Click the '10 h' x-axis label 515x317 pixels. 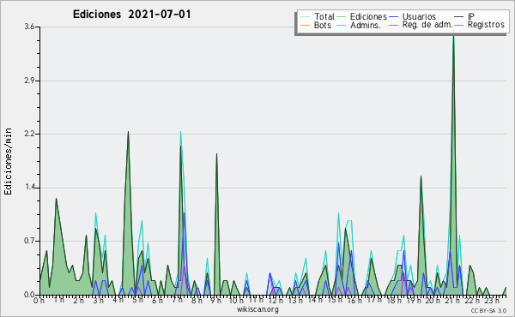[x=236, y=300]
